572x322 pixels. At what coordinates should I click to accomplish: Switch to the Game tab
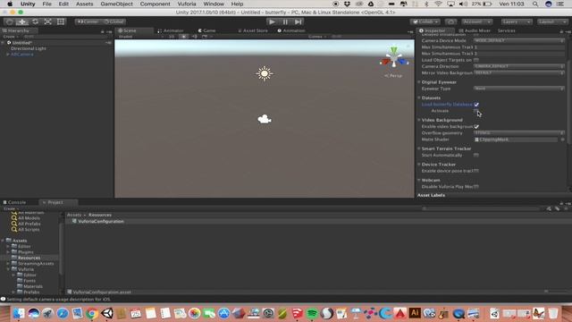click(x=206, y=30)
